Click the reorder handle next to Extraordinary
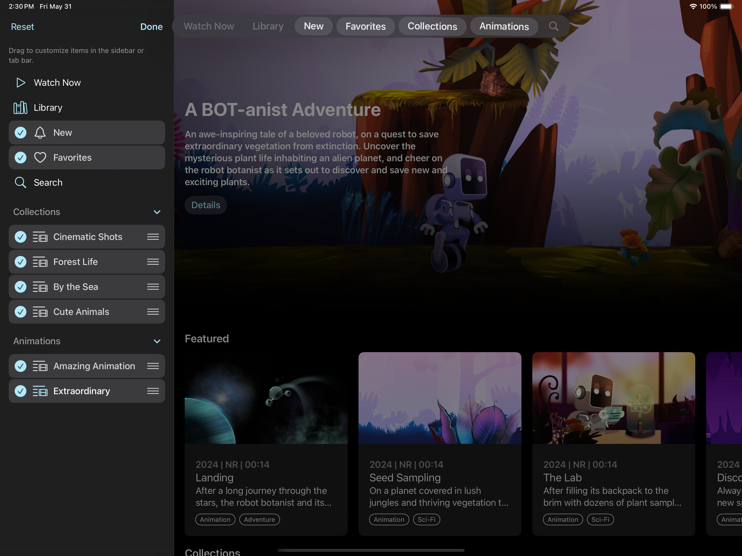 pos(153,391)
